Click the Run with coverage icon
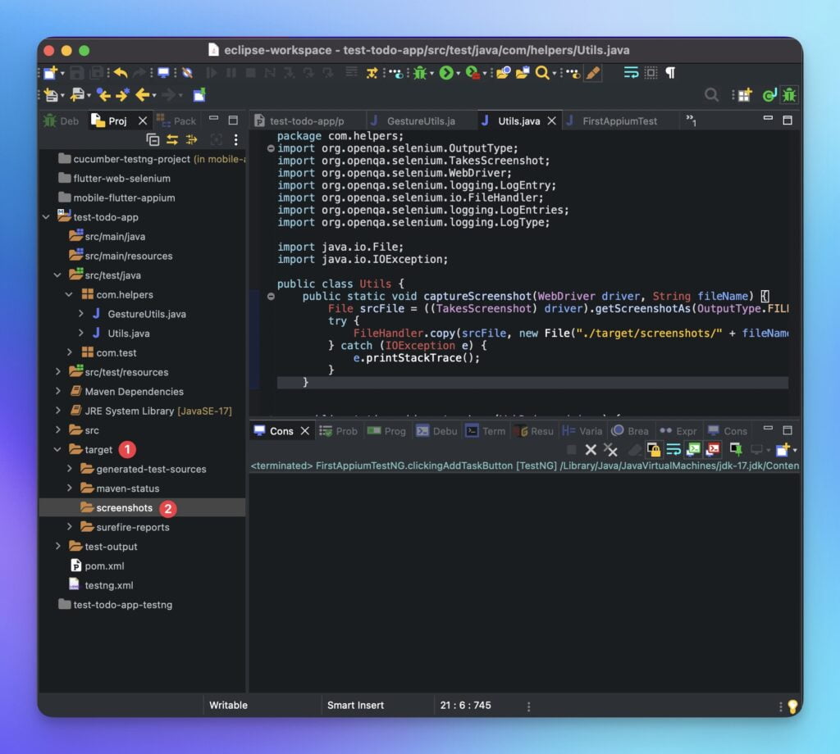Image resolution: width=840 pixels, height=754 pixels. (x=472, y=73)
